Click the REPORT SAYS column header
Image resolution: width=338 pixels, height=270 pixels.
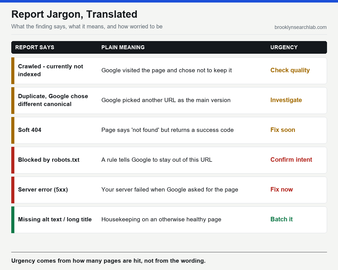35,47
